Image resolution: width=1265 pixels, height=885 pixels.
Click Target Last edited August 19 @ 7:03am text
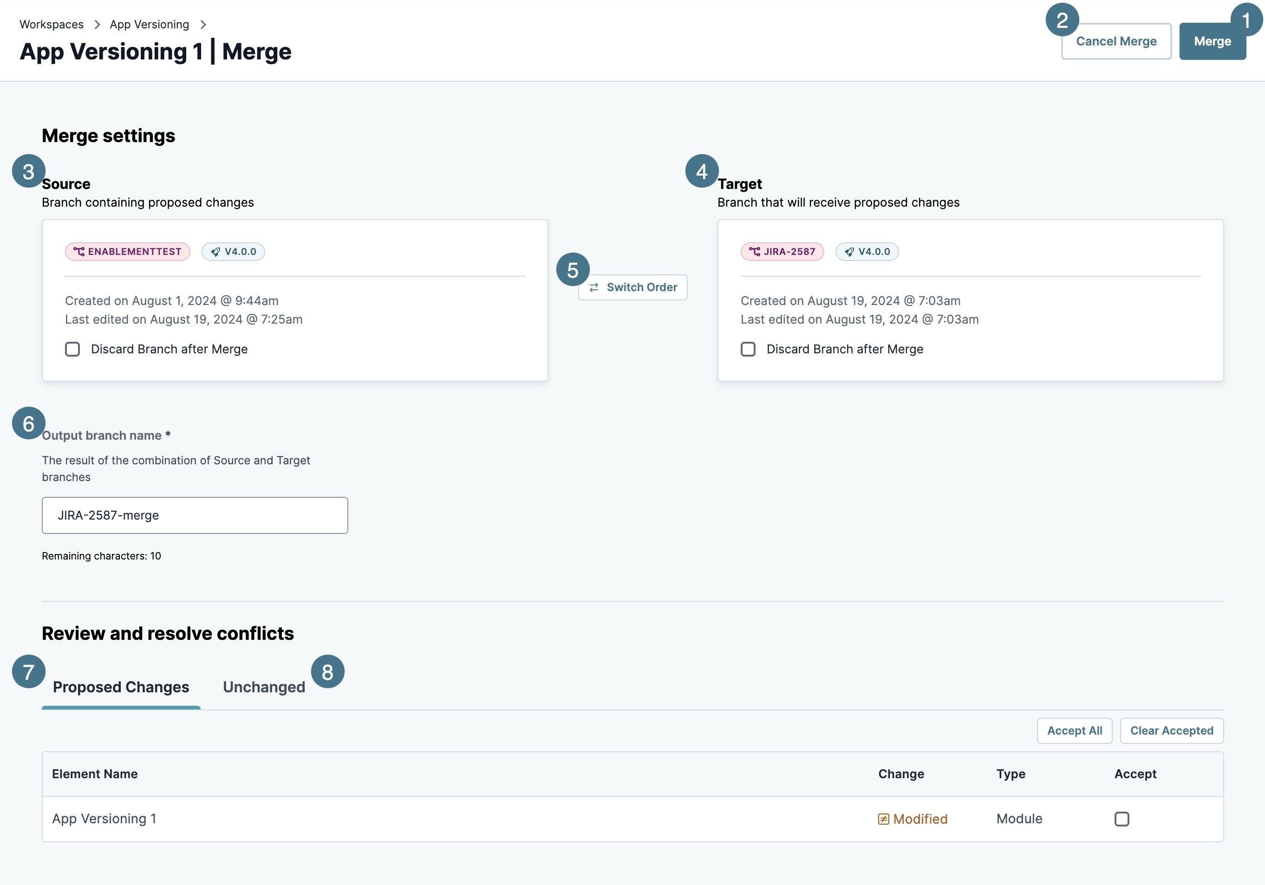[x=860, y=319]
